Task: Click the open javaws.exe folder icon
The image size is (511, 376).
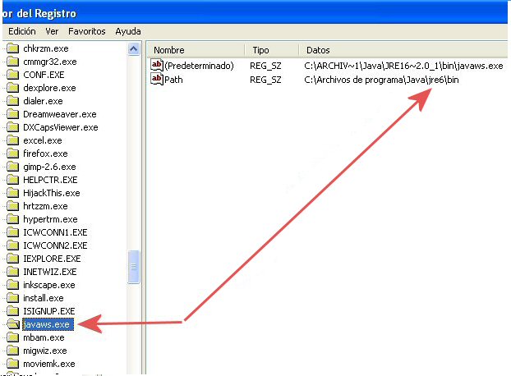Action: coord(13,324)
